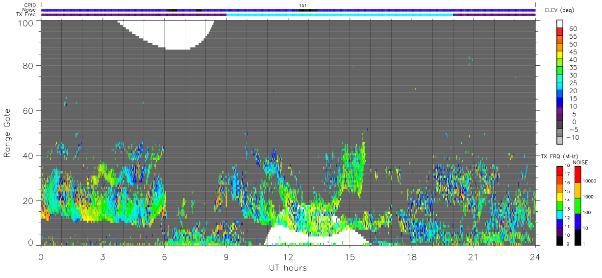The width and height of the screenshot is (602, 278).
Task: Select the red ELEV colorbar segment between 55 and 60
Action: click(560, 32)
